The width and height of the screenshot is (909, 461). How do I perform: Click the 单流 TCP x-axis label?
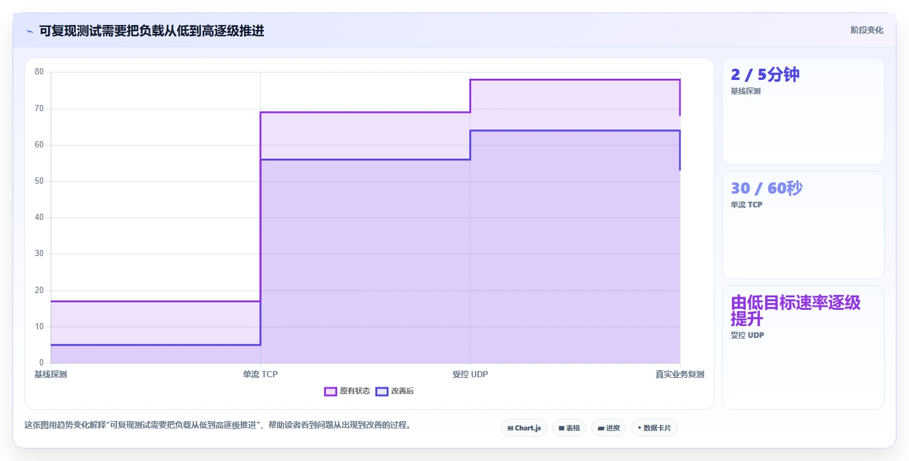[260, 375]
